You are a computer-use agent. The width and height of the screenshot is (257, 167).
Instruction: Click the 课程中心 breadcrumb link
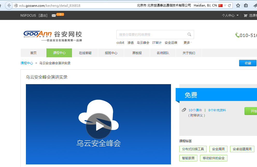(x=27, y=63)
